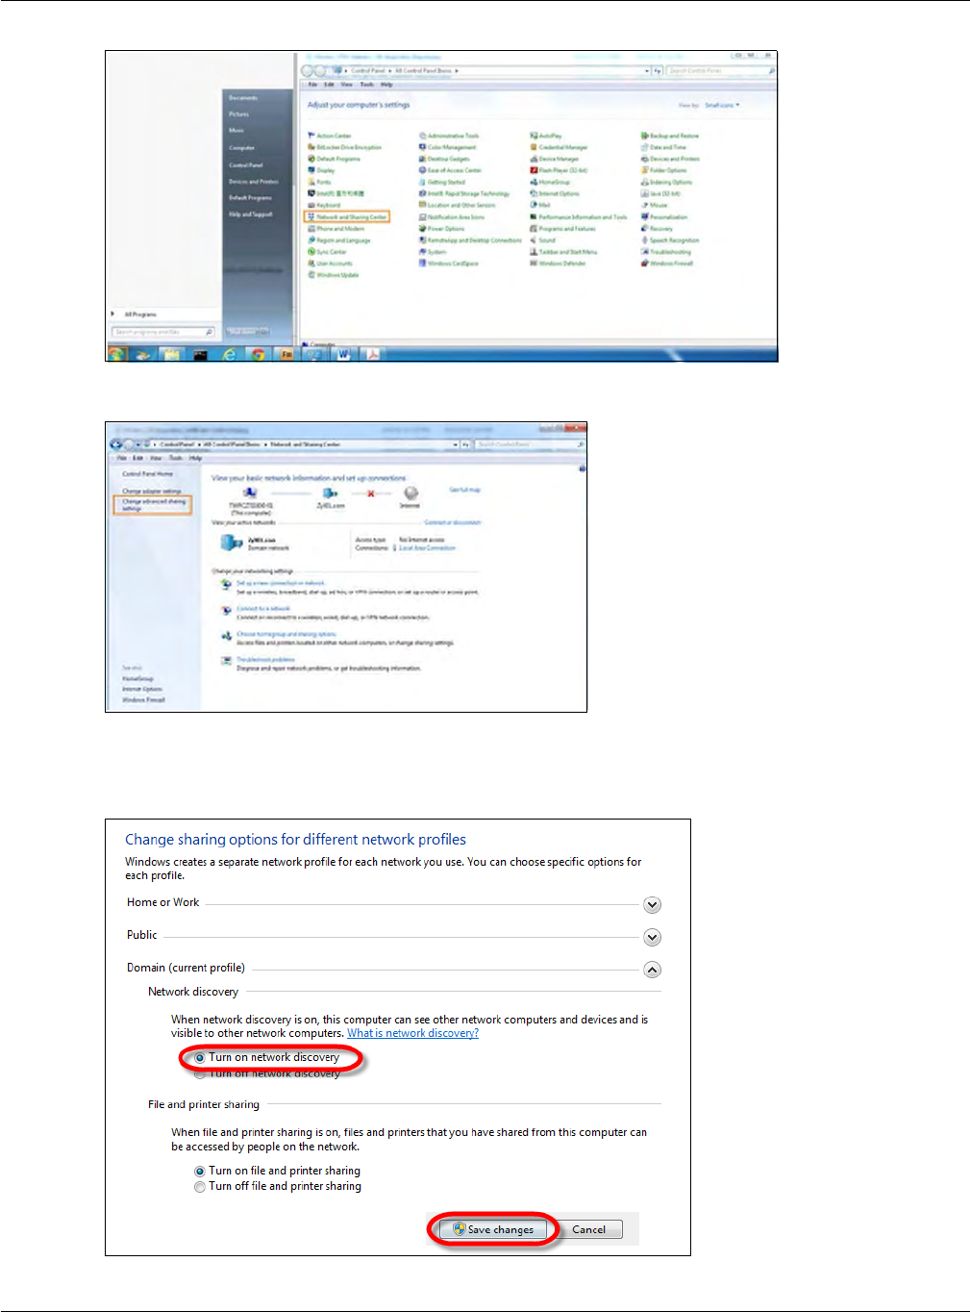Select Turn off network discovery

267,1073
